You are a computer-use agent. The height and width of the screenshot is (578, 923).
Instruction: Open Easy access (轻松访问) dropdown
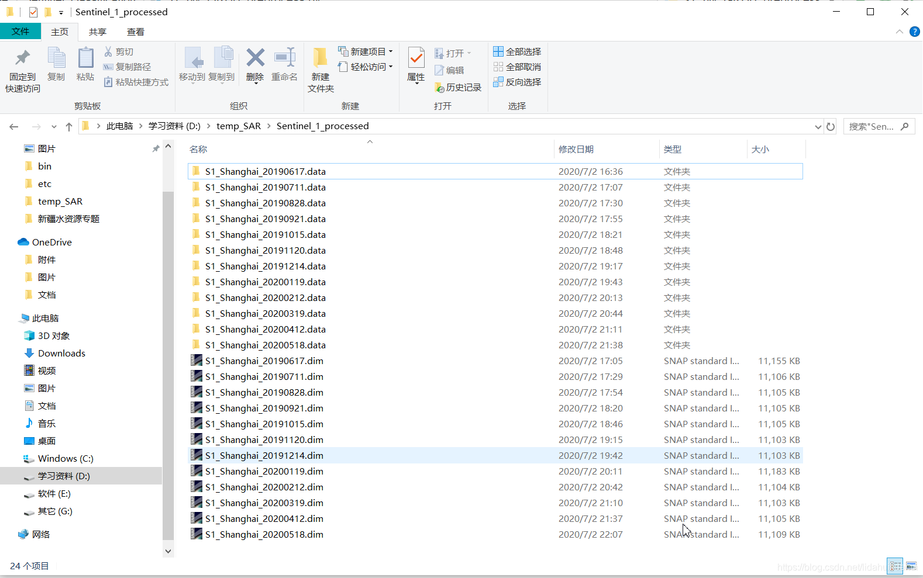(366, 67)
